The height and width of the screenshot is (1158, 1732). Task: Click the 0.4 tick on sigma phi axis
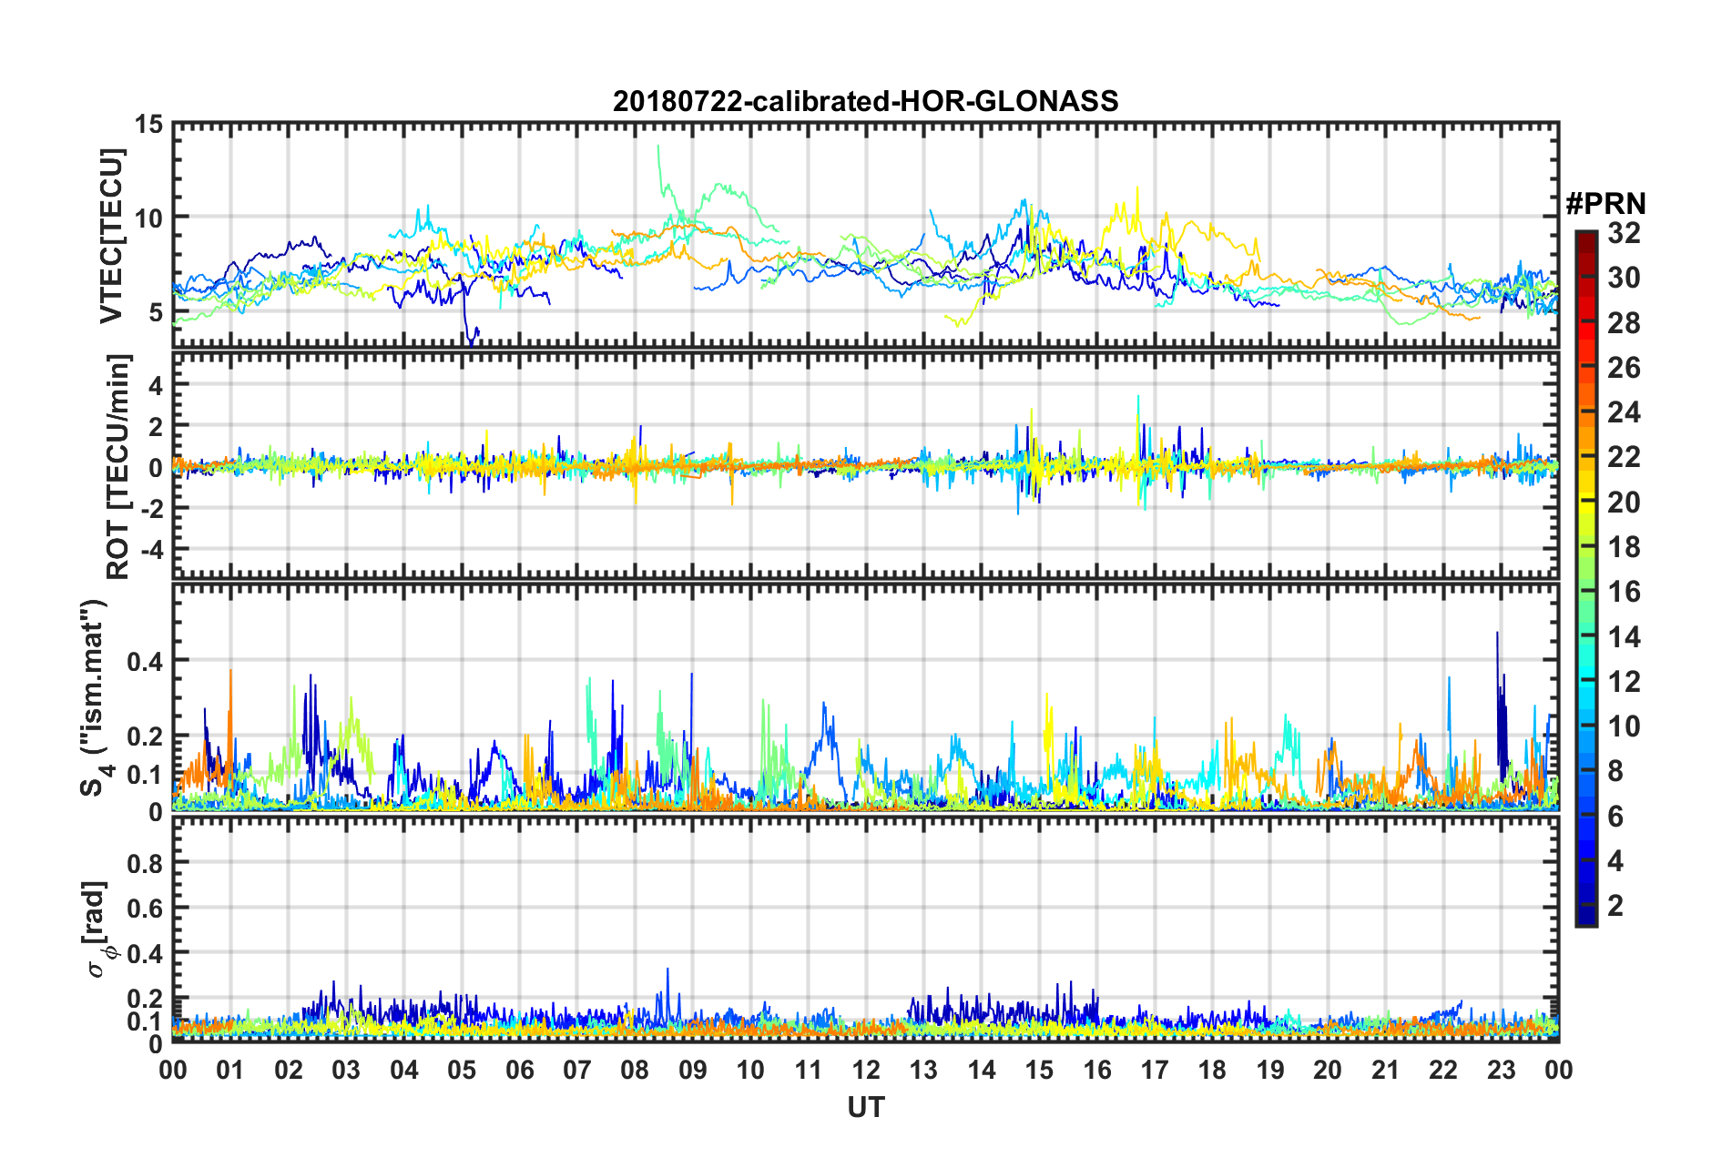point(145,953)
